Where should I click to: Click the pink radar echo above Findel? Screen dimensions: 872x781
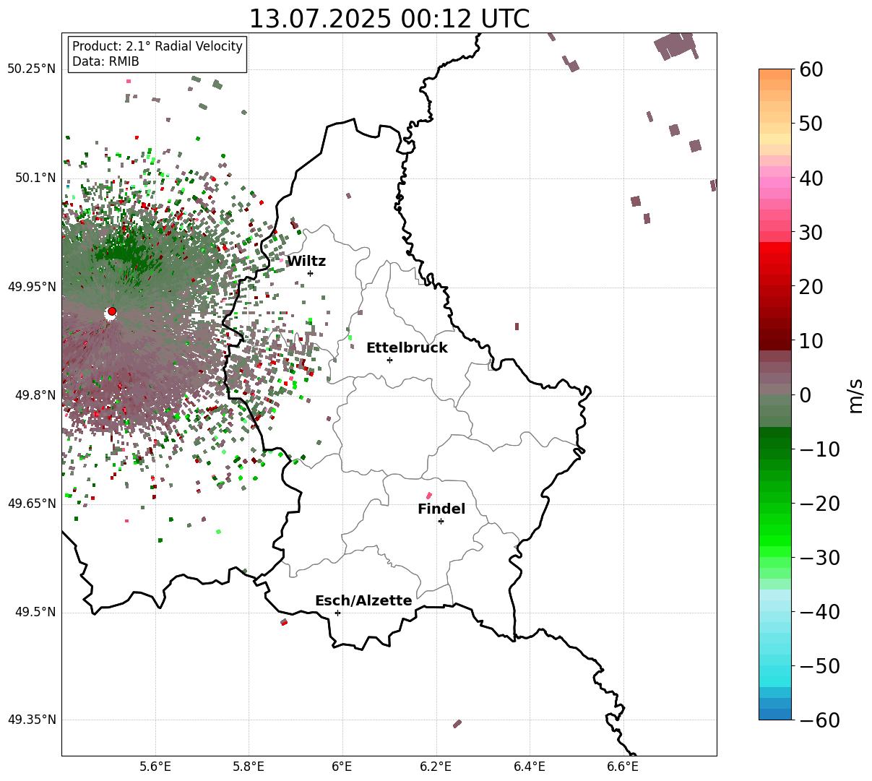(429, 496)
